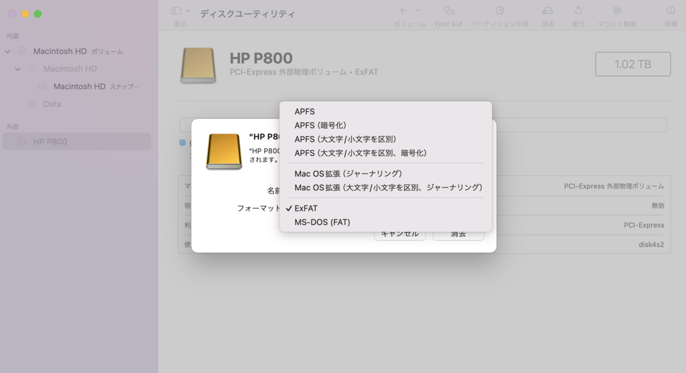This screenshot has height=373, width=686.
Task: Choose APFS (暗号化) encrypted option
Action: coord(386,125)
